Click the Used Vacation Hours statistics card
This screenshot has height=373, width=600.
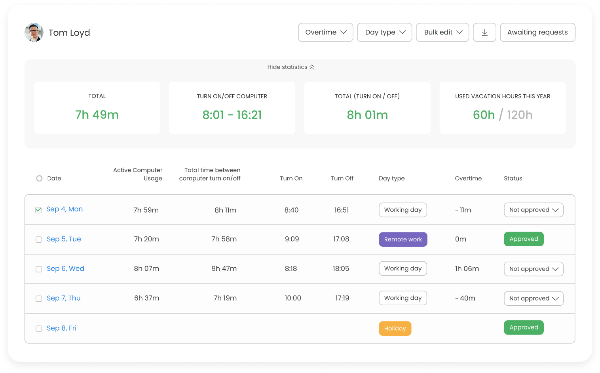coord(502,108)
